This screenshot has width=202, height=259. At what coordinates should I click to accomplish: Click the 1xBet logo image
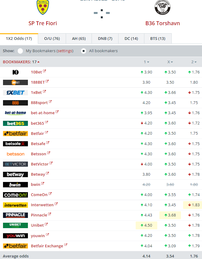coord(15,93)
